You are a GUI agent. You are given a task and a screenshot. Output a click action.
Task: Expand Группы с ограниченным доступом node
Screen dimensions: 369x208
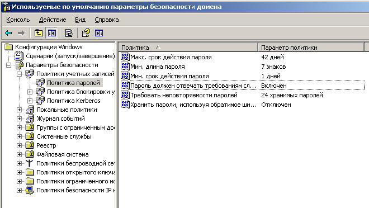[20, 127]
